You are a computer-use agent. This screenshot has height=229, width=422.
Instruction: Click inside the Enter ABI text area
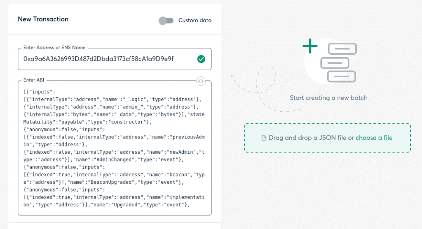coord(115,148)
